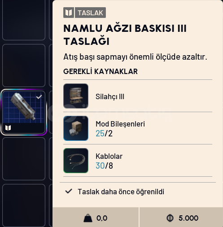Screen dimensions: 223x227
Task: Click the 5.000 price value
Action: tap(188, 218)
